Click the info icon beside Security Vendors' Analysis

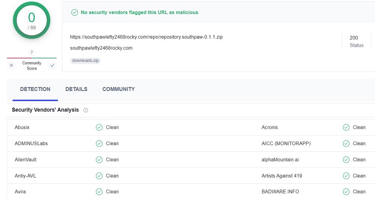pos(86,110)
